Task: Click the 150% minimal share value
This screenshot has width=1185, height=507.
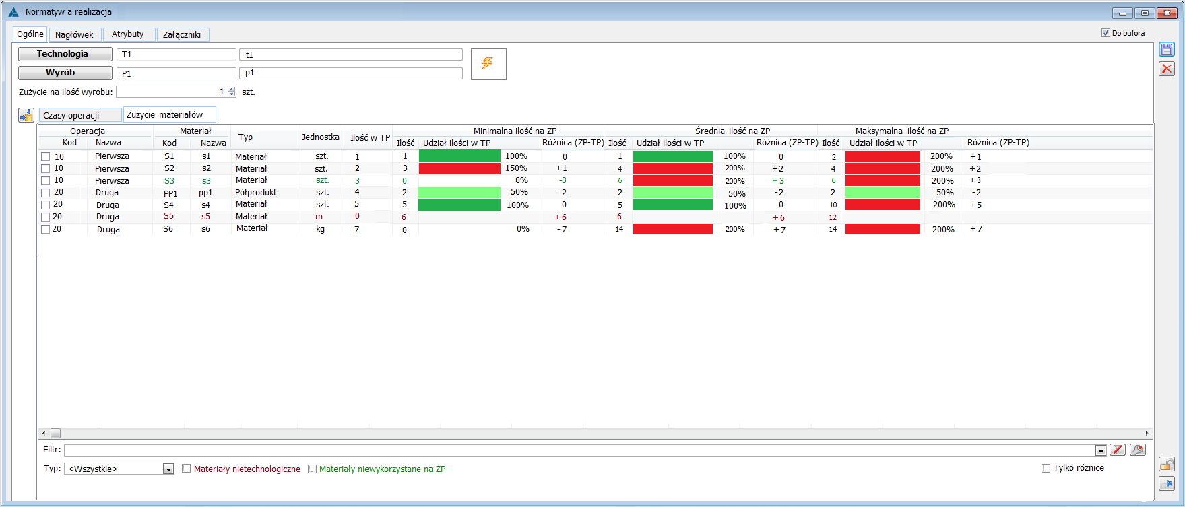Action: (517, 168)
